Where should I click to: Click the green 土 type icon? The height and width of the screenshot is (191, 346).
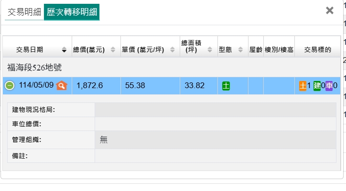(x=226, y=86)
